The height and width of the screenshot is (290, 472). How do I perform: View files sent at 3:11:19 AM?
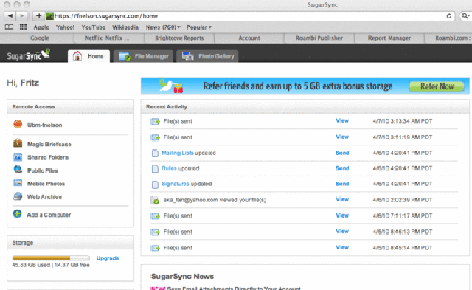coord(342,137)
